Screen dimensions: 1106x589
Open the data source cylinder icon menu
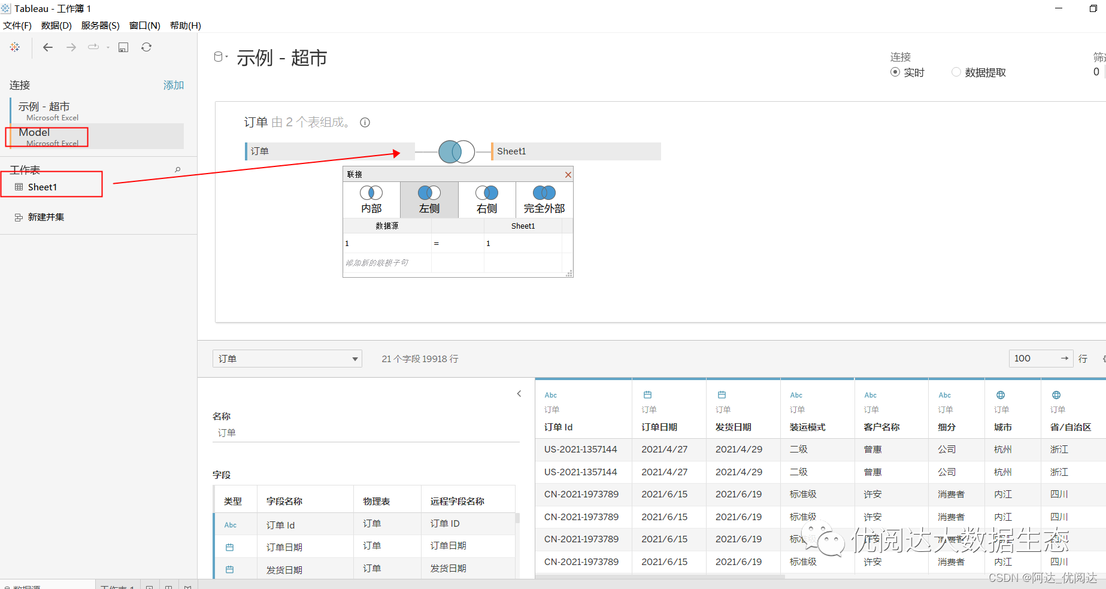220,56
